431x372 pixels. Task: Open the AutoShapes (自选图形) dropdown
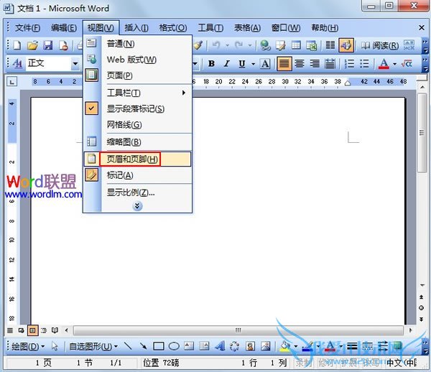point(93,346)
